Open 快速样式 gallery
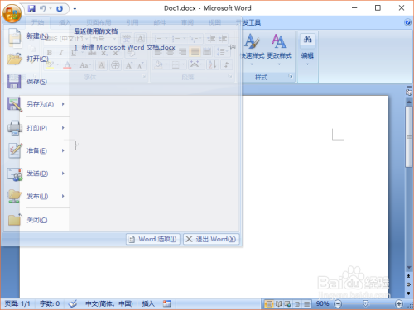This screenshot has width=414, height=310. (252, 50)
